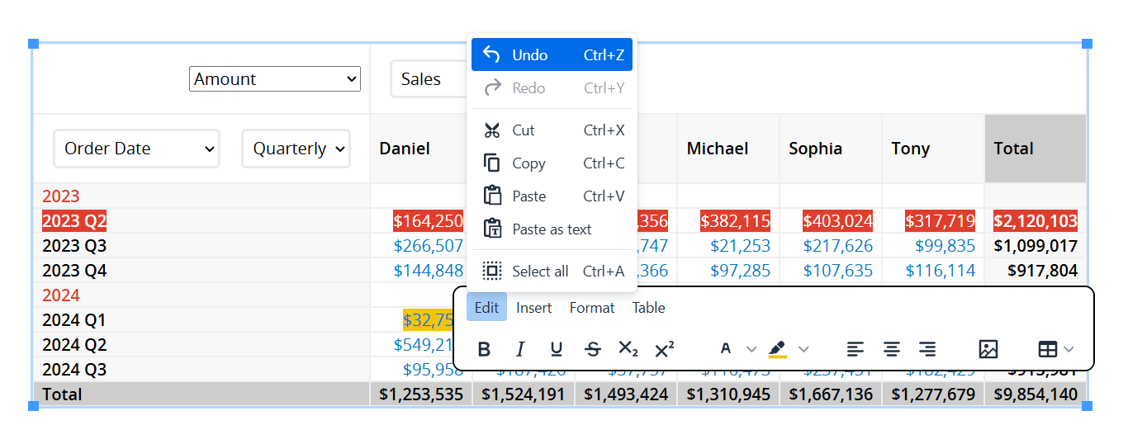The height and width of the screenshot is (444, 1128).
Task: Toggle subscript formatting
Action: (628, 349)
